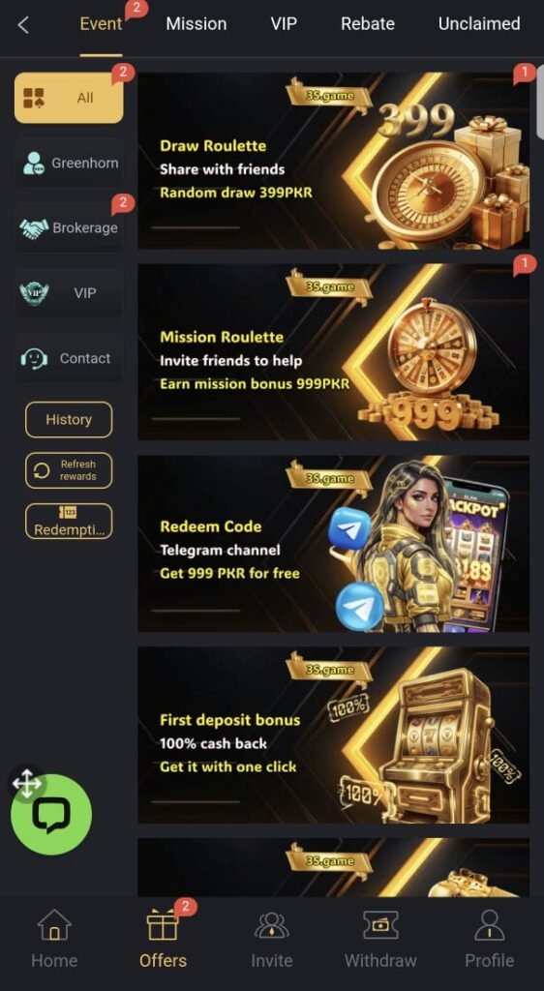
Task: Select the Offers gift box icon
Action: (163, 925)
